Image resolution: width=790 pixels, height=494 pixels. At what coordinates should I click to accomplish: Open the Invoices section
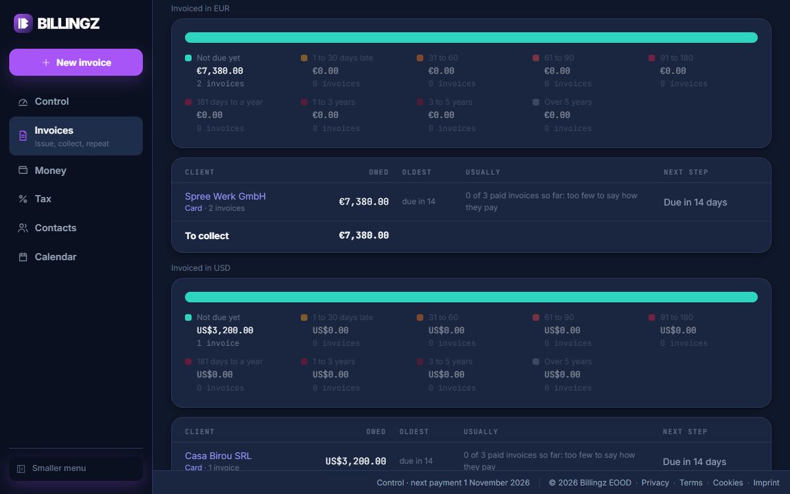(76, 136)
